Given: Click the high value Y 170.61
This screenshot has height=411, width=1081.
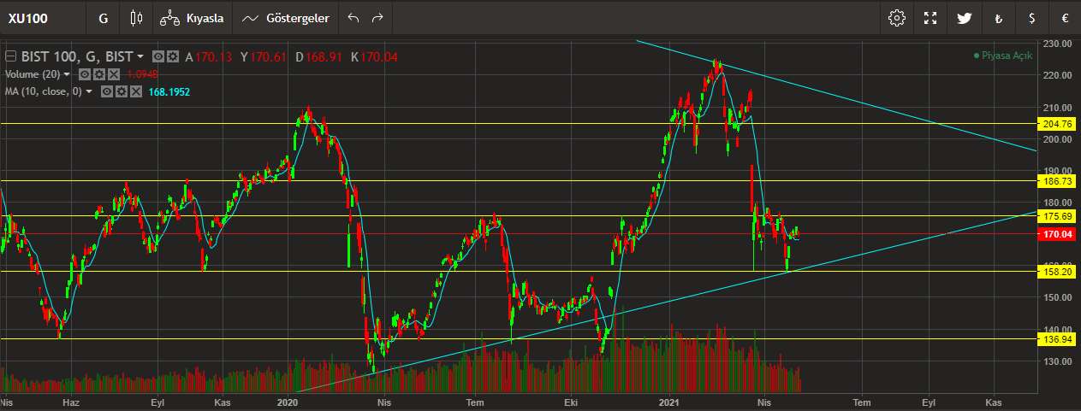Looking at the screenshot, I should pyautogui.click(x=263, y=57).
